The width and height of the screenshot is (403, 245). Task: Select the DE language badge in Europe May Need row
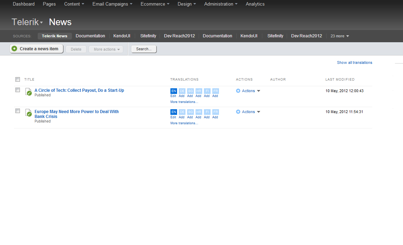point(182,112)
